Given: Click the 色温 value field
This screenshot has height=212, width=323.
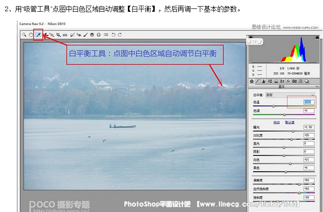Looking at the screenshot, I should 309,102.
